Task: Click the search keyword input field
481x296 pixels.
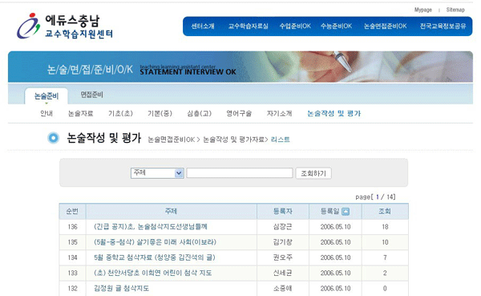Action: pyautogui.click(x=239, y=173)
